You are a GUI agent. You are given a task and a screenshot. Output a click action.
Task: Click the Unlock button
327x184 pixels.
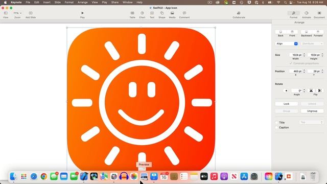tap(312, 104)
